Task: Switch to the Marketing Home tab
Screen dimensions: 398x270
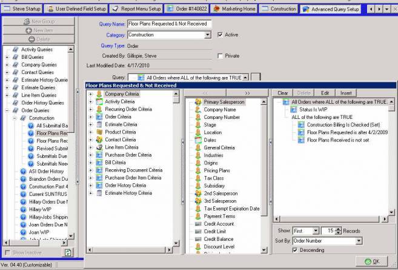Action: pyautogui.click(x=234, y=9)
